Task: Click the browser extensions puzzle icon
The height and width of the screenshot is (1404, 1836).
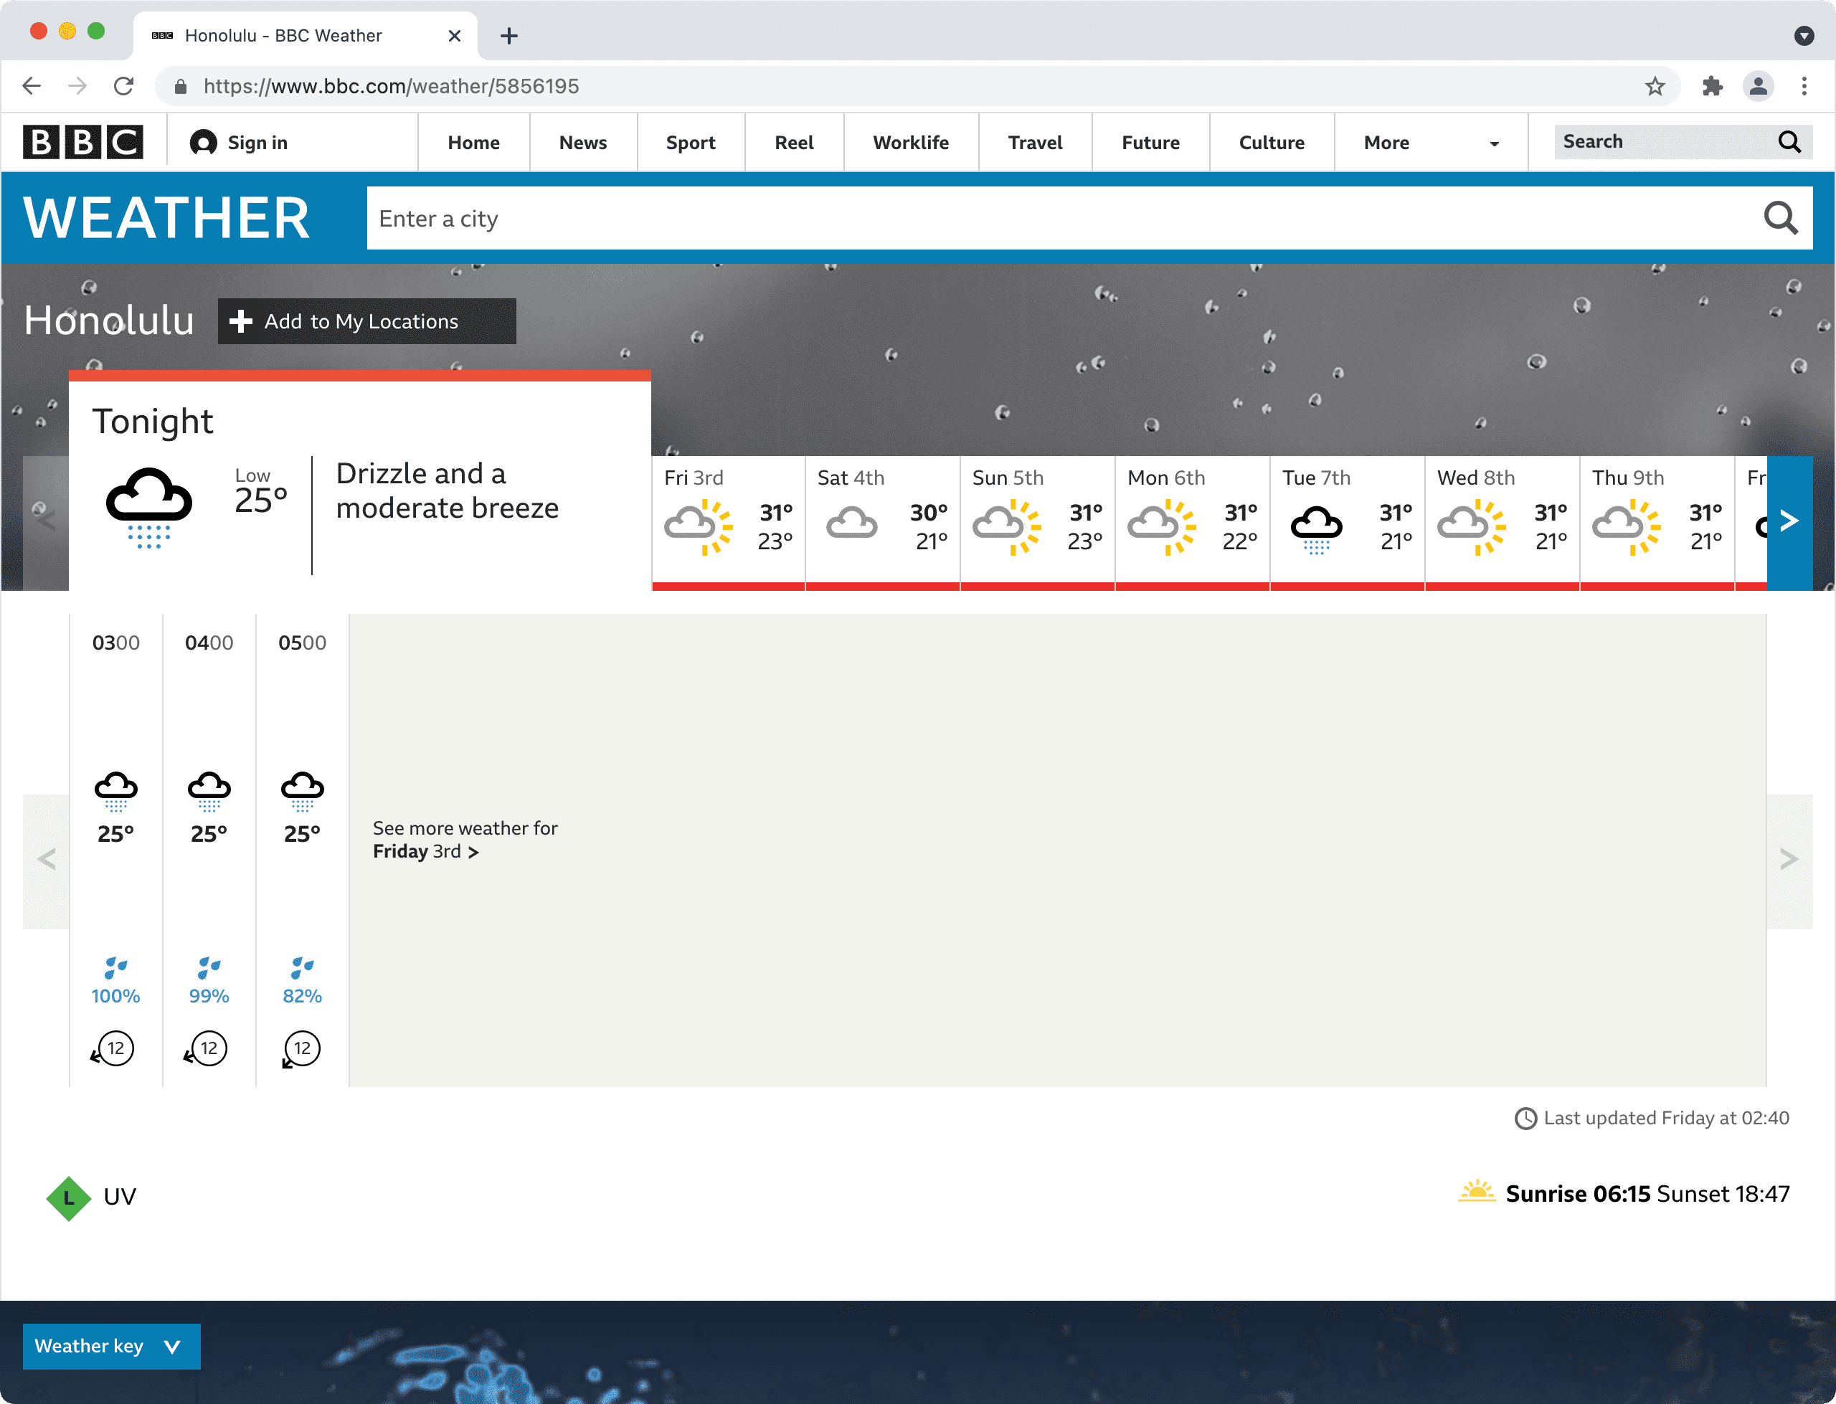Action: pos(1713,85)
